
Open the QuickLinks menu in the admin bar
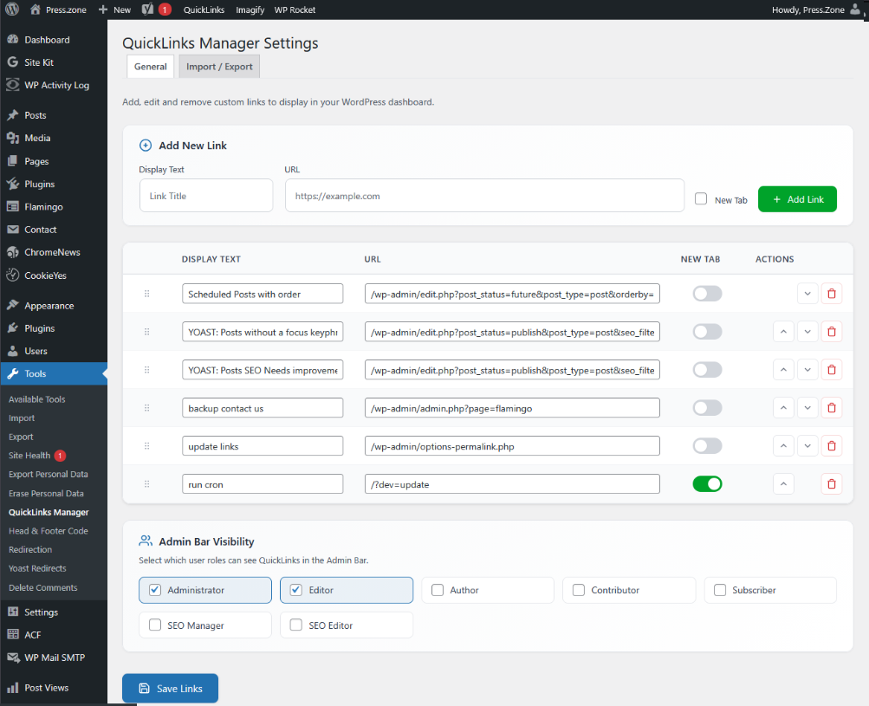204,10
